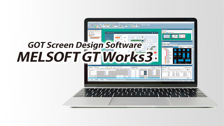Image resolution: width=224 pixels, height=126 pixels.
Task: Click the orange icon in data browser toolbar
Action: 109,67
